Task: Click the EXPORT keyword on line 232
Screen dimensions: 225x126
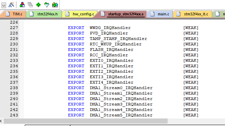Action: [76, 55]
